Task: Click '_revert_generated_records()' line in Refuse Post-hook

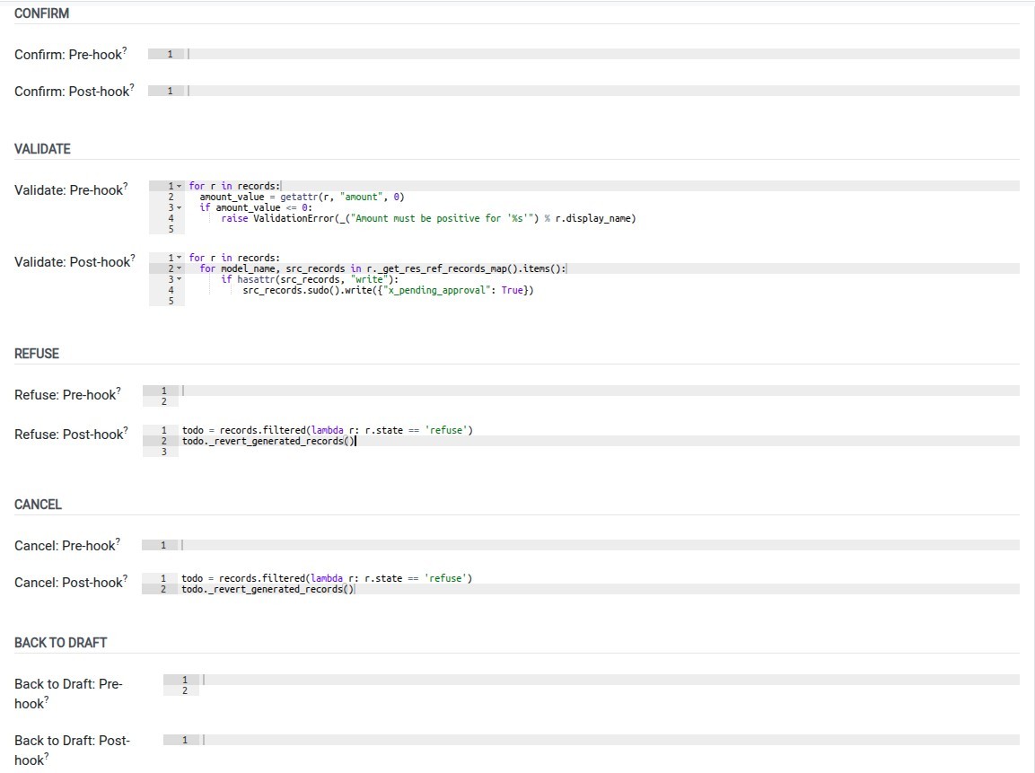Action: point(268,441)
